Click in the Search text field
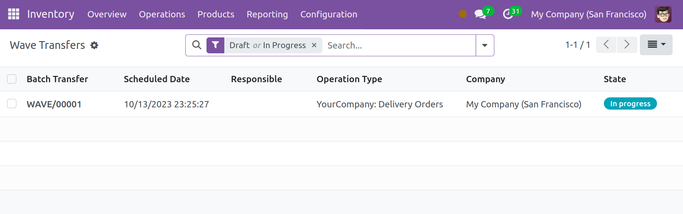The image size is (683, 214). tap(399, 45)
